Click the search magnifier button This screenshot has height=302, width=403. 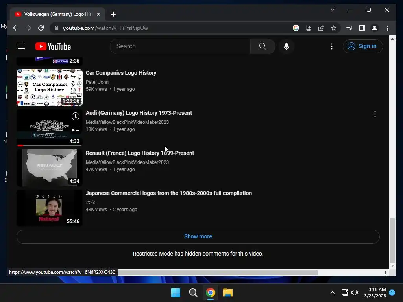point(263,46)
